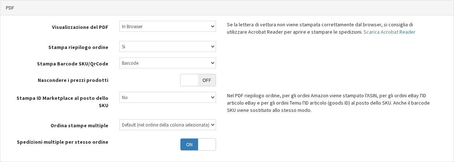Click the Scarica Acrobat Reader link
This screenshot has height=162, width=454.
pyautogui.click(x=389, y=32)
